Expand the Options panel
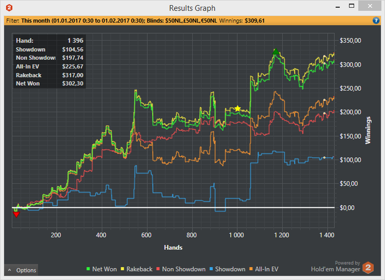The image size is (385, 280). pos(21,270)
